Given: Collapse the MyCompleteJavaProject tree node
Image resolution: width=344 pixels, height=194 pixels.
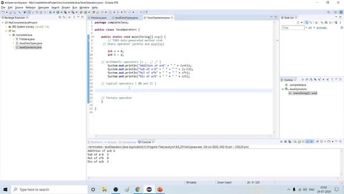Looking at the screenshot, I should click(3, 23).
